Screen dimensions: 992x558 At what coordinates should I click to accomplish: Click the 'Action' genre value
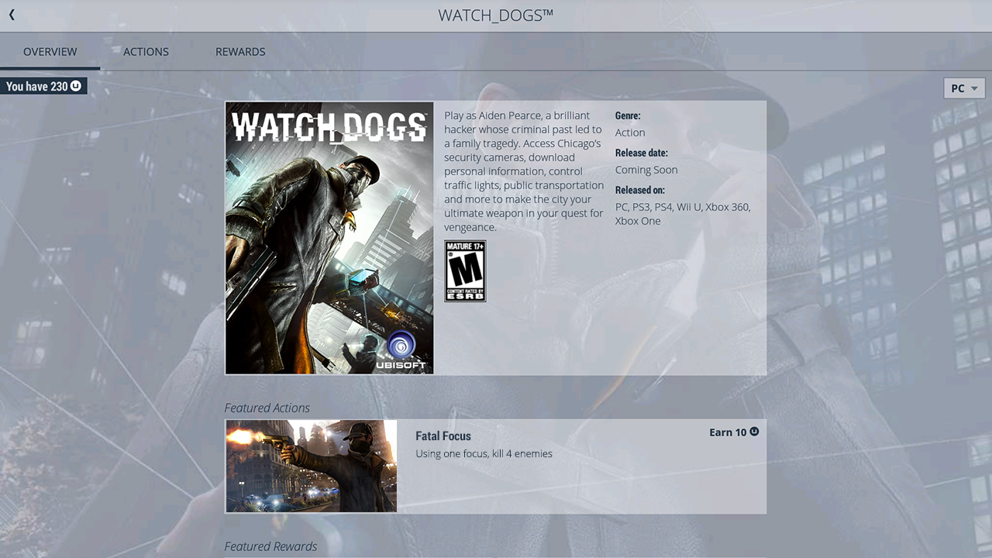coord(630,133)
